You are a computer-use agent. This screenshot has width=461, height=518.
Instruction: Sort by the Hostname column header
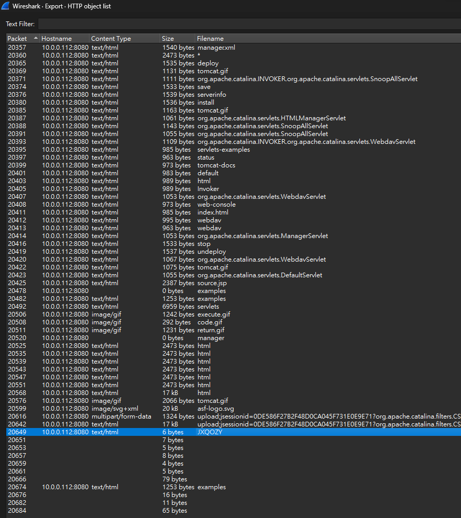click(x=64, y=39)
